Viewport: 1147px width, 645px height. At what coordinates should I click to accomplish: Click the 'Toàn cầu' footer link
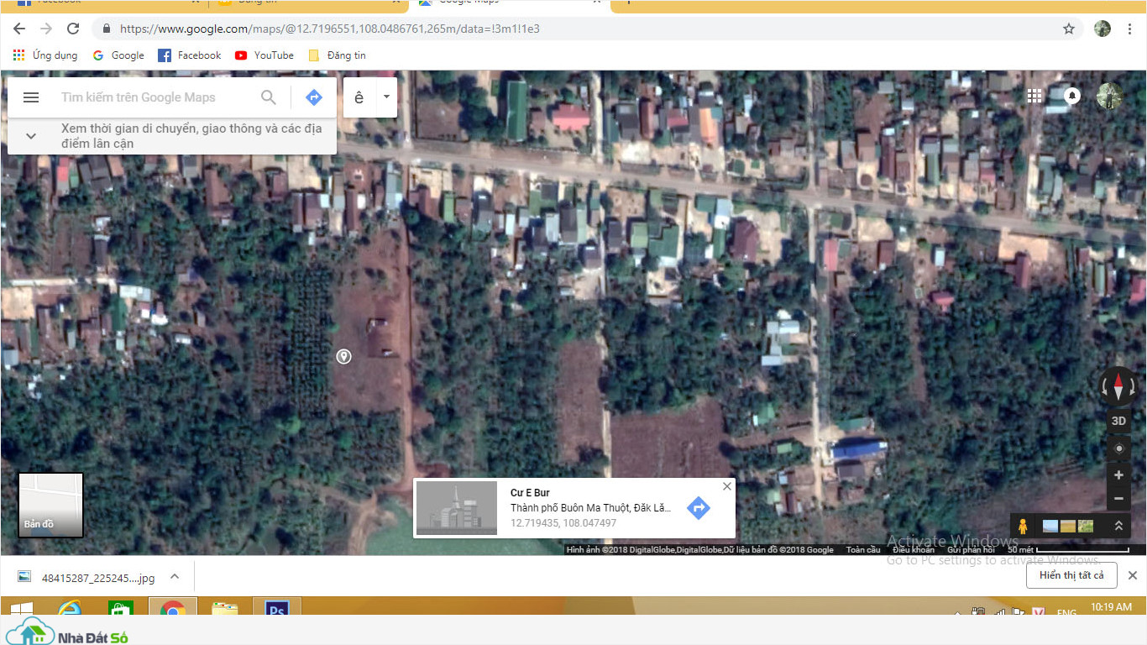863,550
